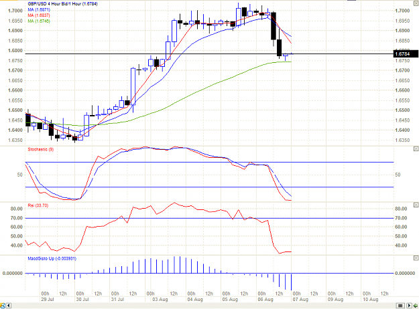Click the MacdGisto Up (-0.003931) label
The height and width of the screenshot is (309, 419).
(x=52, y=259)
